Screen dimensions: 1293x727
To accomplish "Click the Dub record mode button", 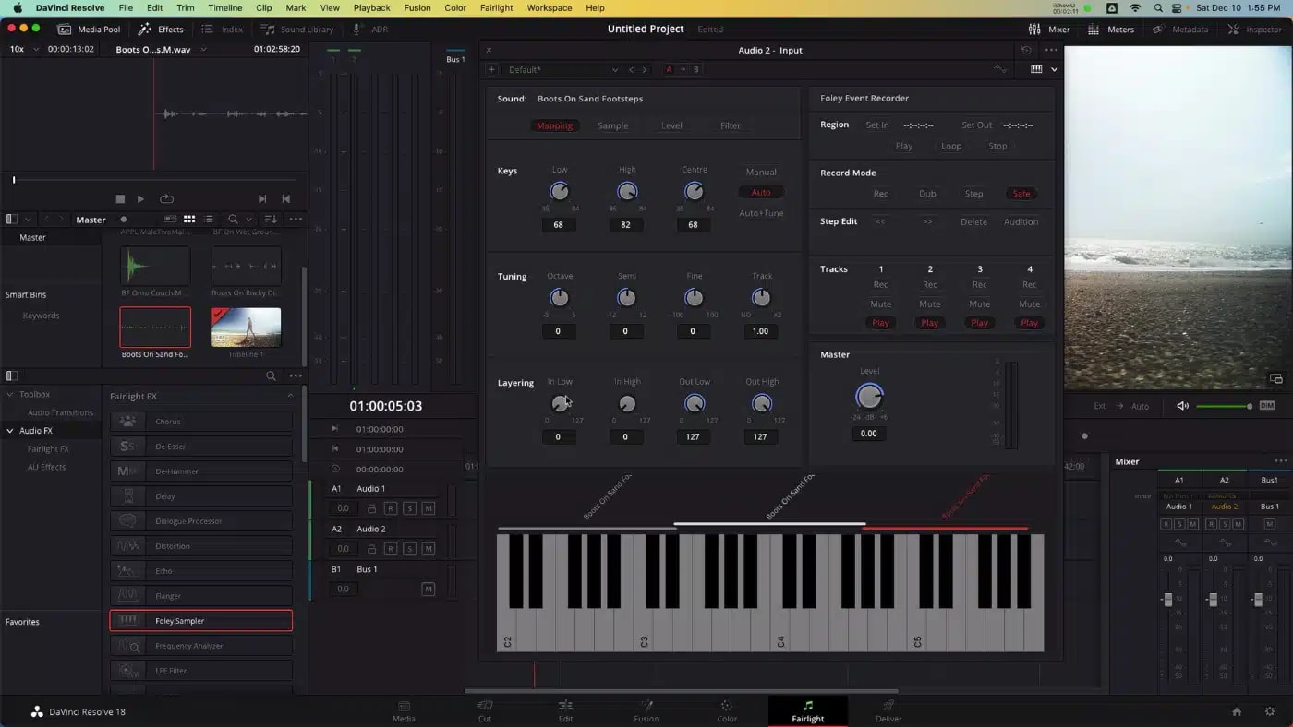I will tap(927, 194).
